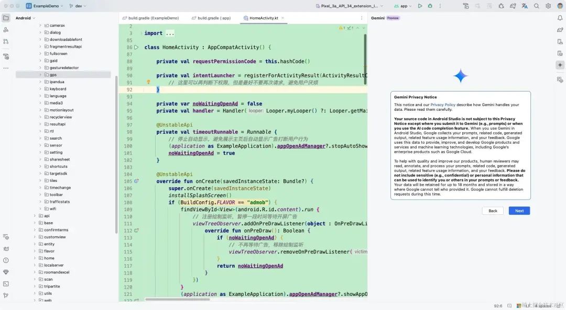
Task: Open the Pull Requests tool window icon
Action: (6, 41)
